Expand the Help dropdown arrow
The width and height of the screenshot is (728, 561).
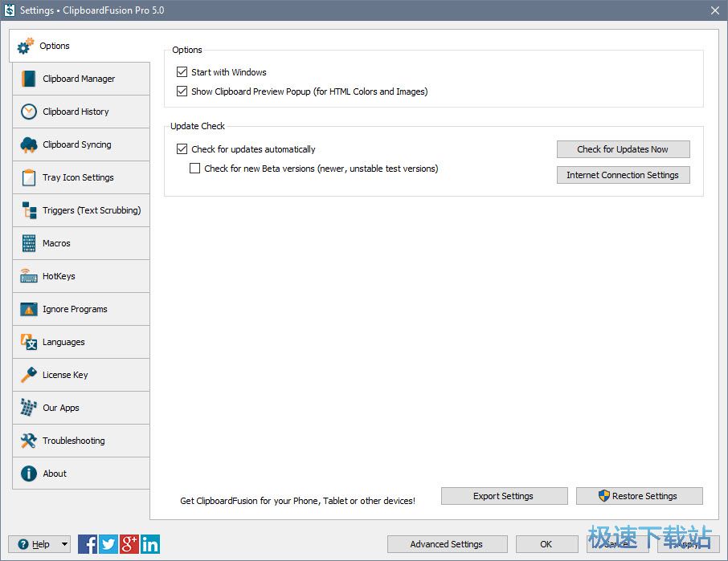(x=64, y=544)
